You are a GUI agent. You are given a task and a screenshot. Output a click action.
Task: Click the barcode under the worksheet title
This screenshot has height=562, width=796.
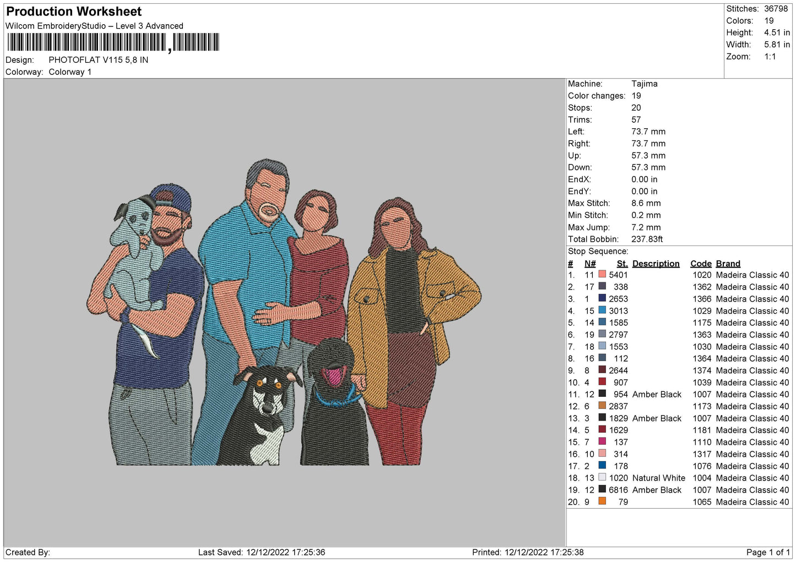coord(113,42)
